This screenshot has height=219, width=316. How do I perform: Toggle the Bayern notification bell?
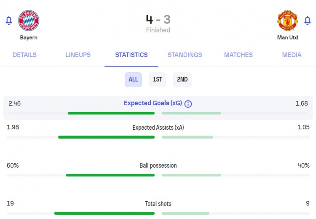coord(9,21)
